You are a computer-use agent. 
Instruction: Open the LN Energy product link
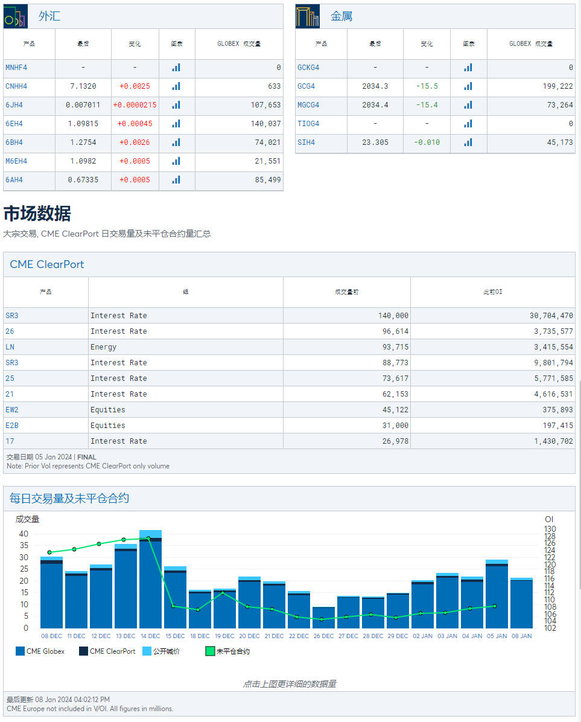click(10, 347)
